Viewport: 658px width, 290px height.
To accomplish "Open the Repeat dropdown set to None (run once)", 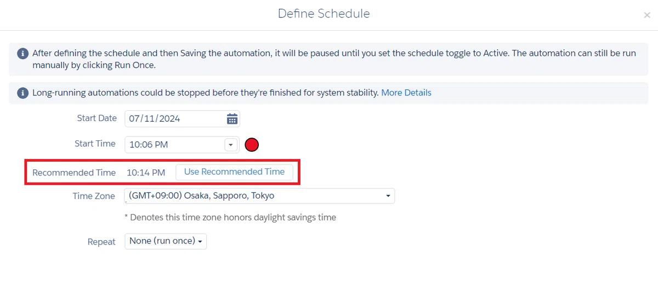I will 166,241.
